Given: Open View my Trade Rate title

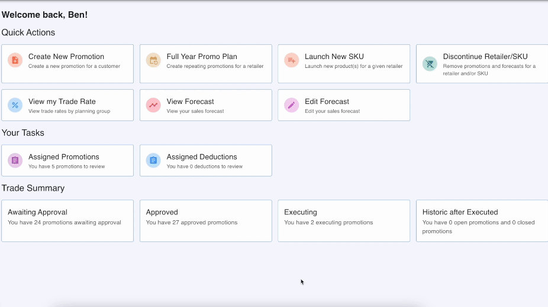Looking at the screenshot, I should (x=62, y=102).
